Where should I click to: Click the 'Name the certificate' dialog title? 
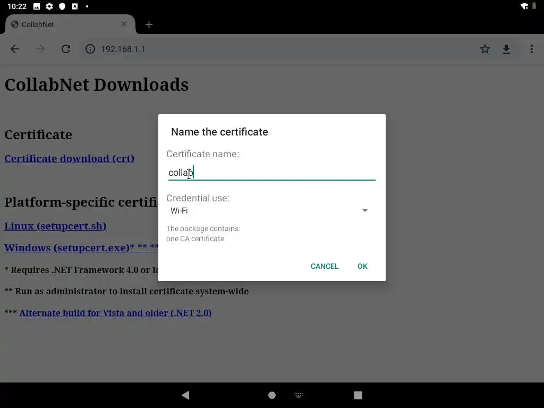(x=219, y=132)
